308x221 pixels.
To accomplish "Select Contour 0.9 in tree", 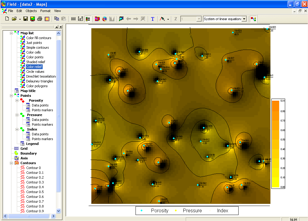I will point(35,211).
